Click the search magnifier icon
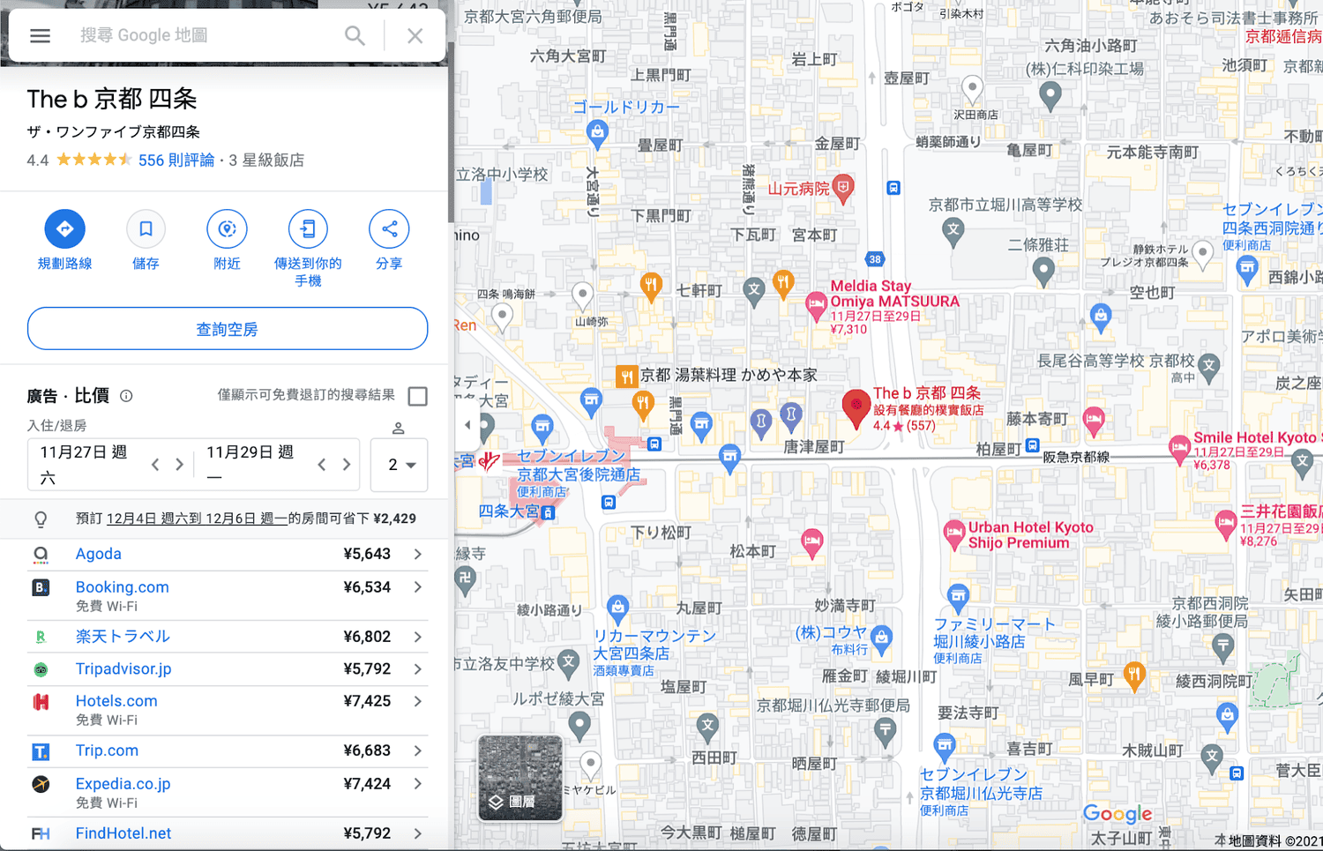Image resolution: width=1323 pixels, height=851 pixels. click(x=355, y=35)
